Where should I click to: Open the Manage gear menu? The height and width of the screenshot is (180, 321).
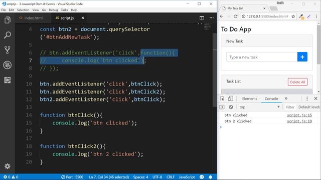point(8,166)
